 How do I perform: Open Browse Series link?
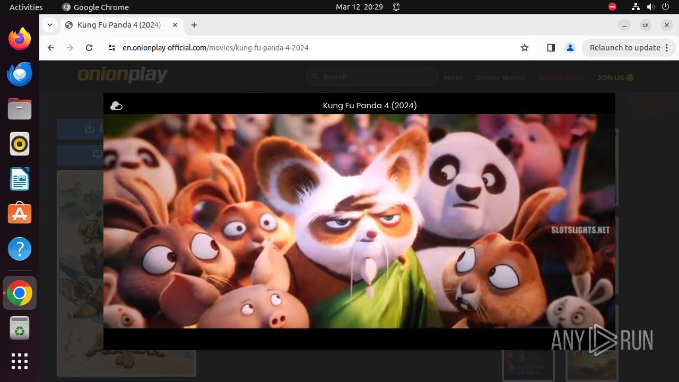[x=561, y=77]
